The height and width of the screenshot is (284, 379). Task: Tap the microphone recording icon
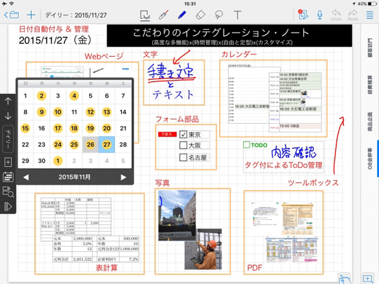tap(320, 14)
